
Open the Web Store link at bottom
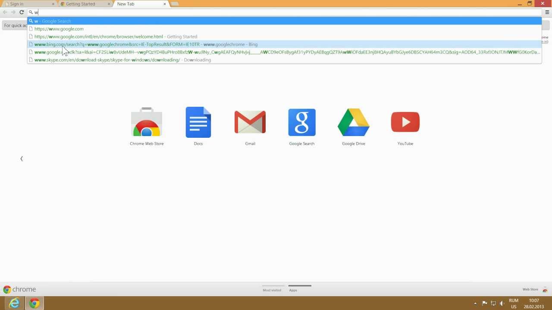(530, 289)
